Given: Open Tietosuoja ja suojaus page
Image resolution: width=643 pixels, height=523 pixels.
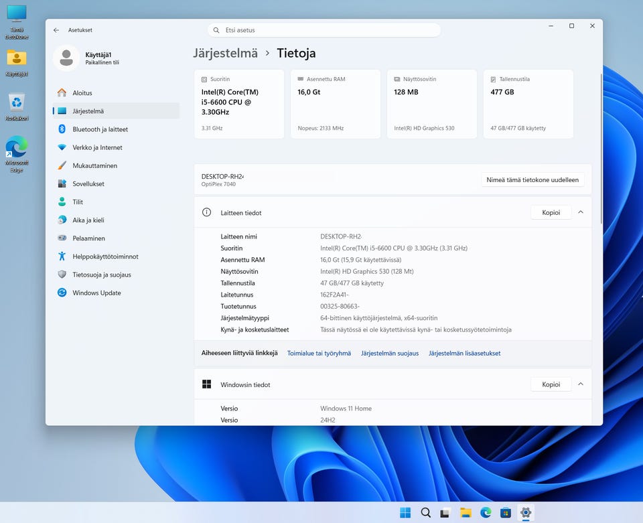Looking at the screenshot, I should pos(117,274).
